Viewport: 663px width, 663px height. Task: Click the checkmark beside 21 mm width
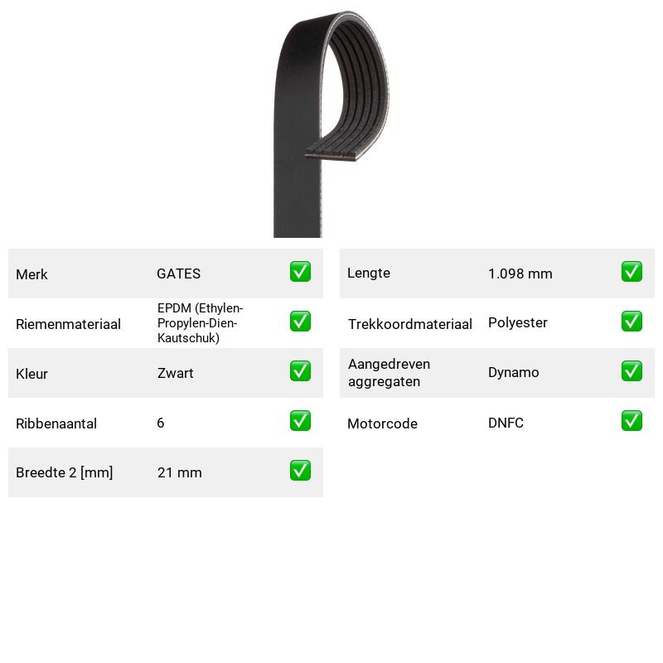coord(300,471)
